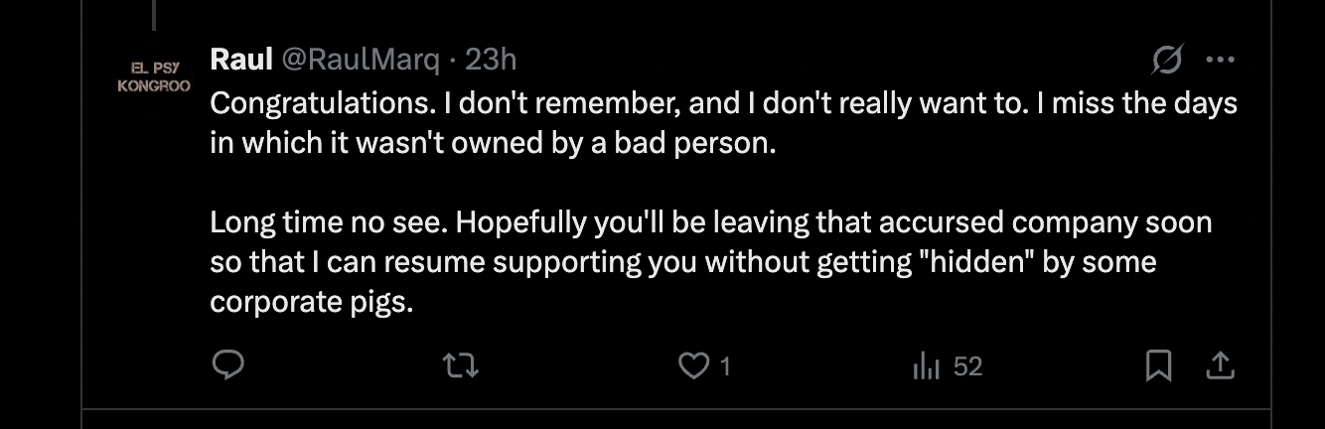Click the quoted word "hidden" in the reply
Image resolution: width=1325 pixels, height=429 pixels.
click(x=976, y=263)
